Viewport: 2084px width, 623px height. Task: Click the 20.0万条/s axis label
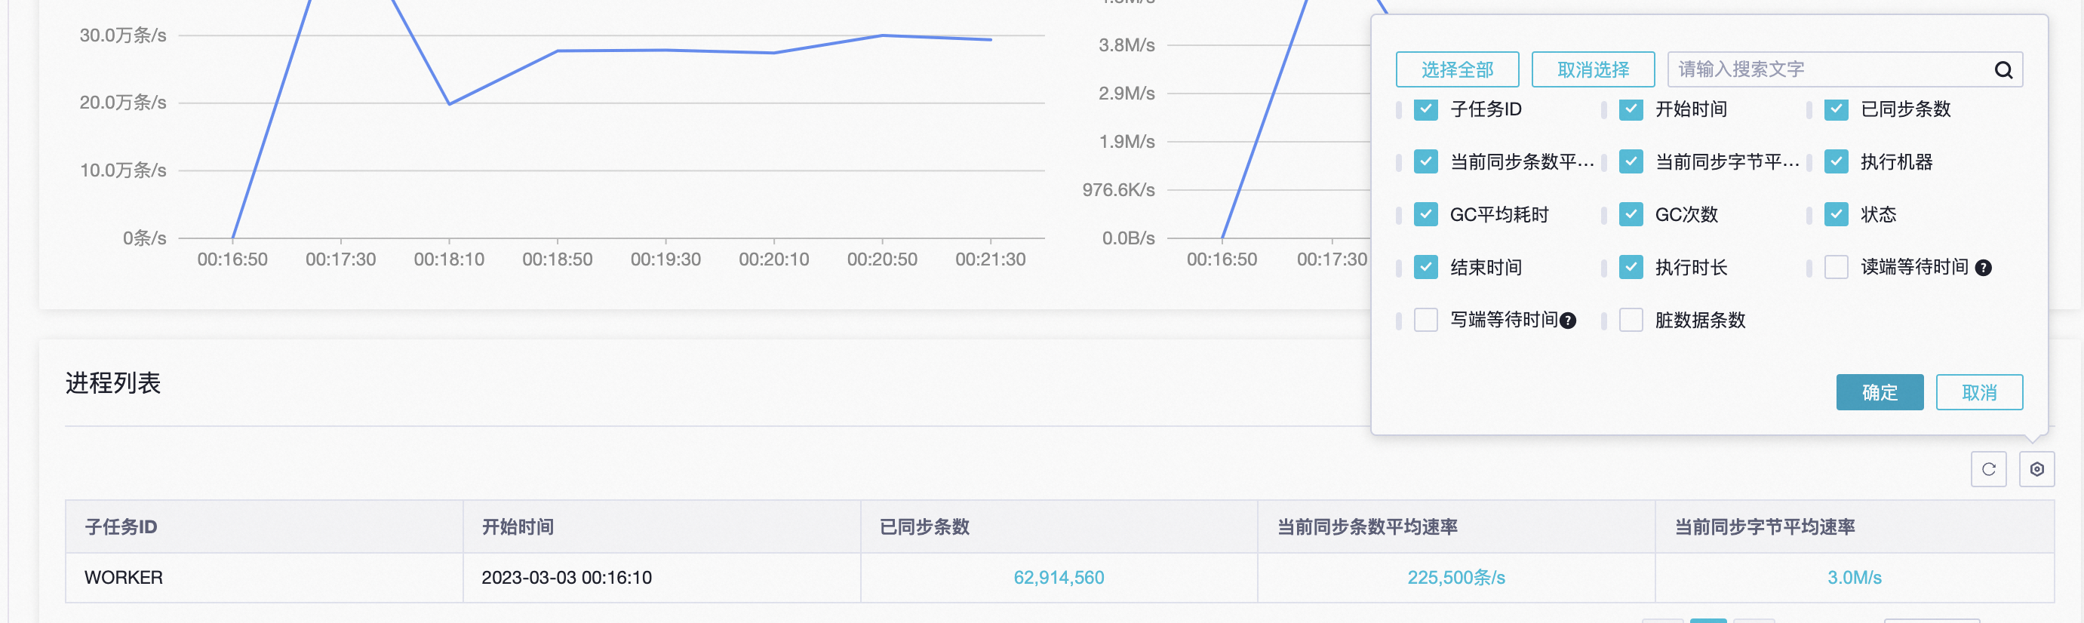pos(123,103)
